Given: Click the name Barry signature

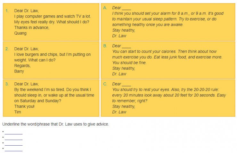Looking at the screenshot, I should click(19, 71).
